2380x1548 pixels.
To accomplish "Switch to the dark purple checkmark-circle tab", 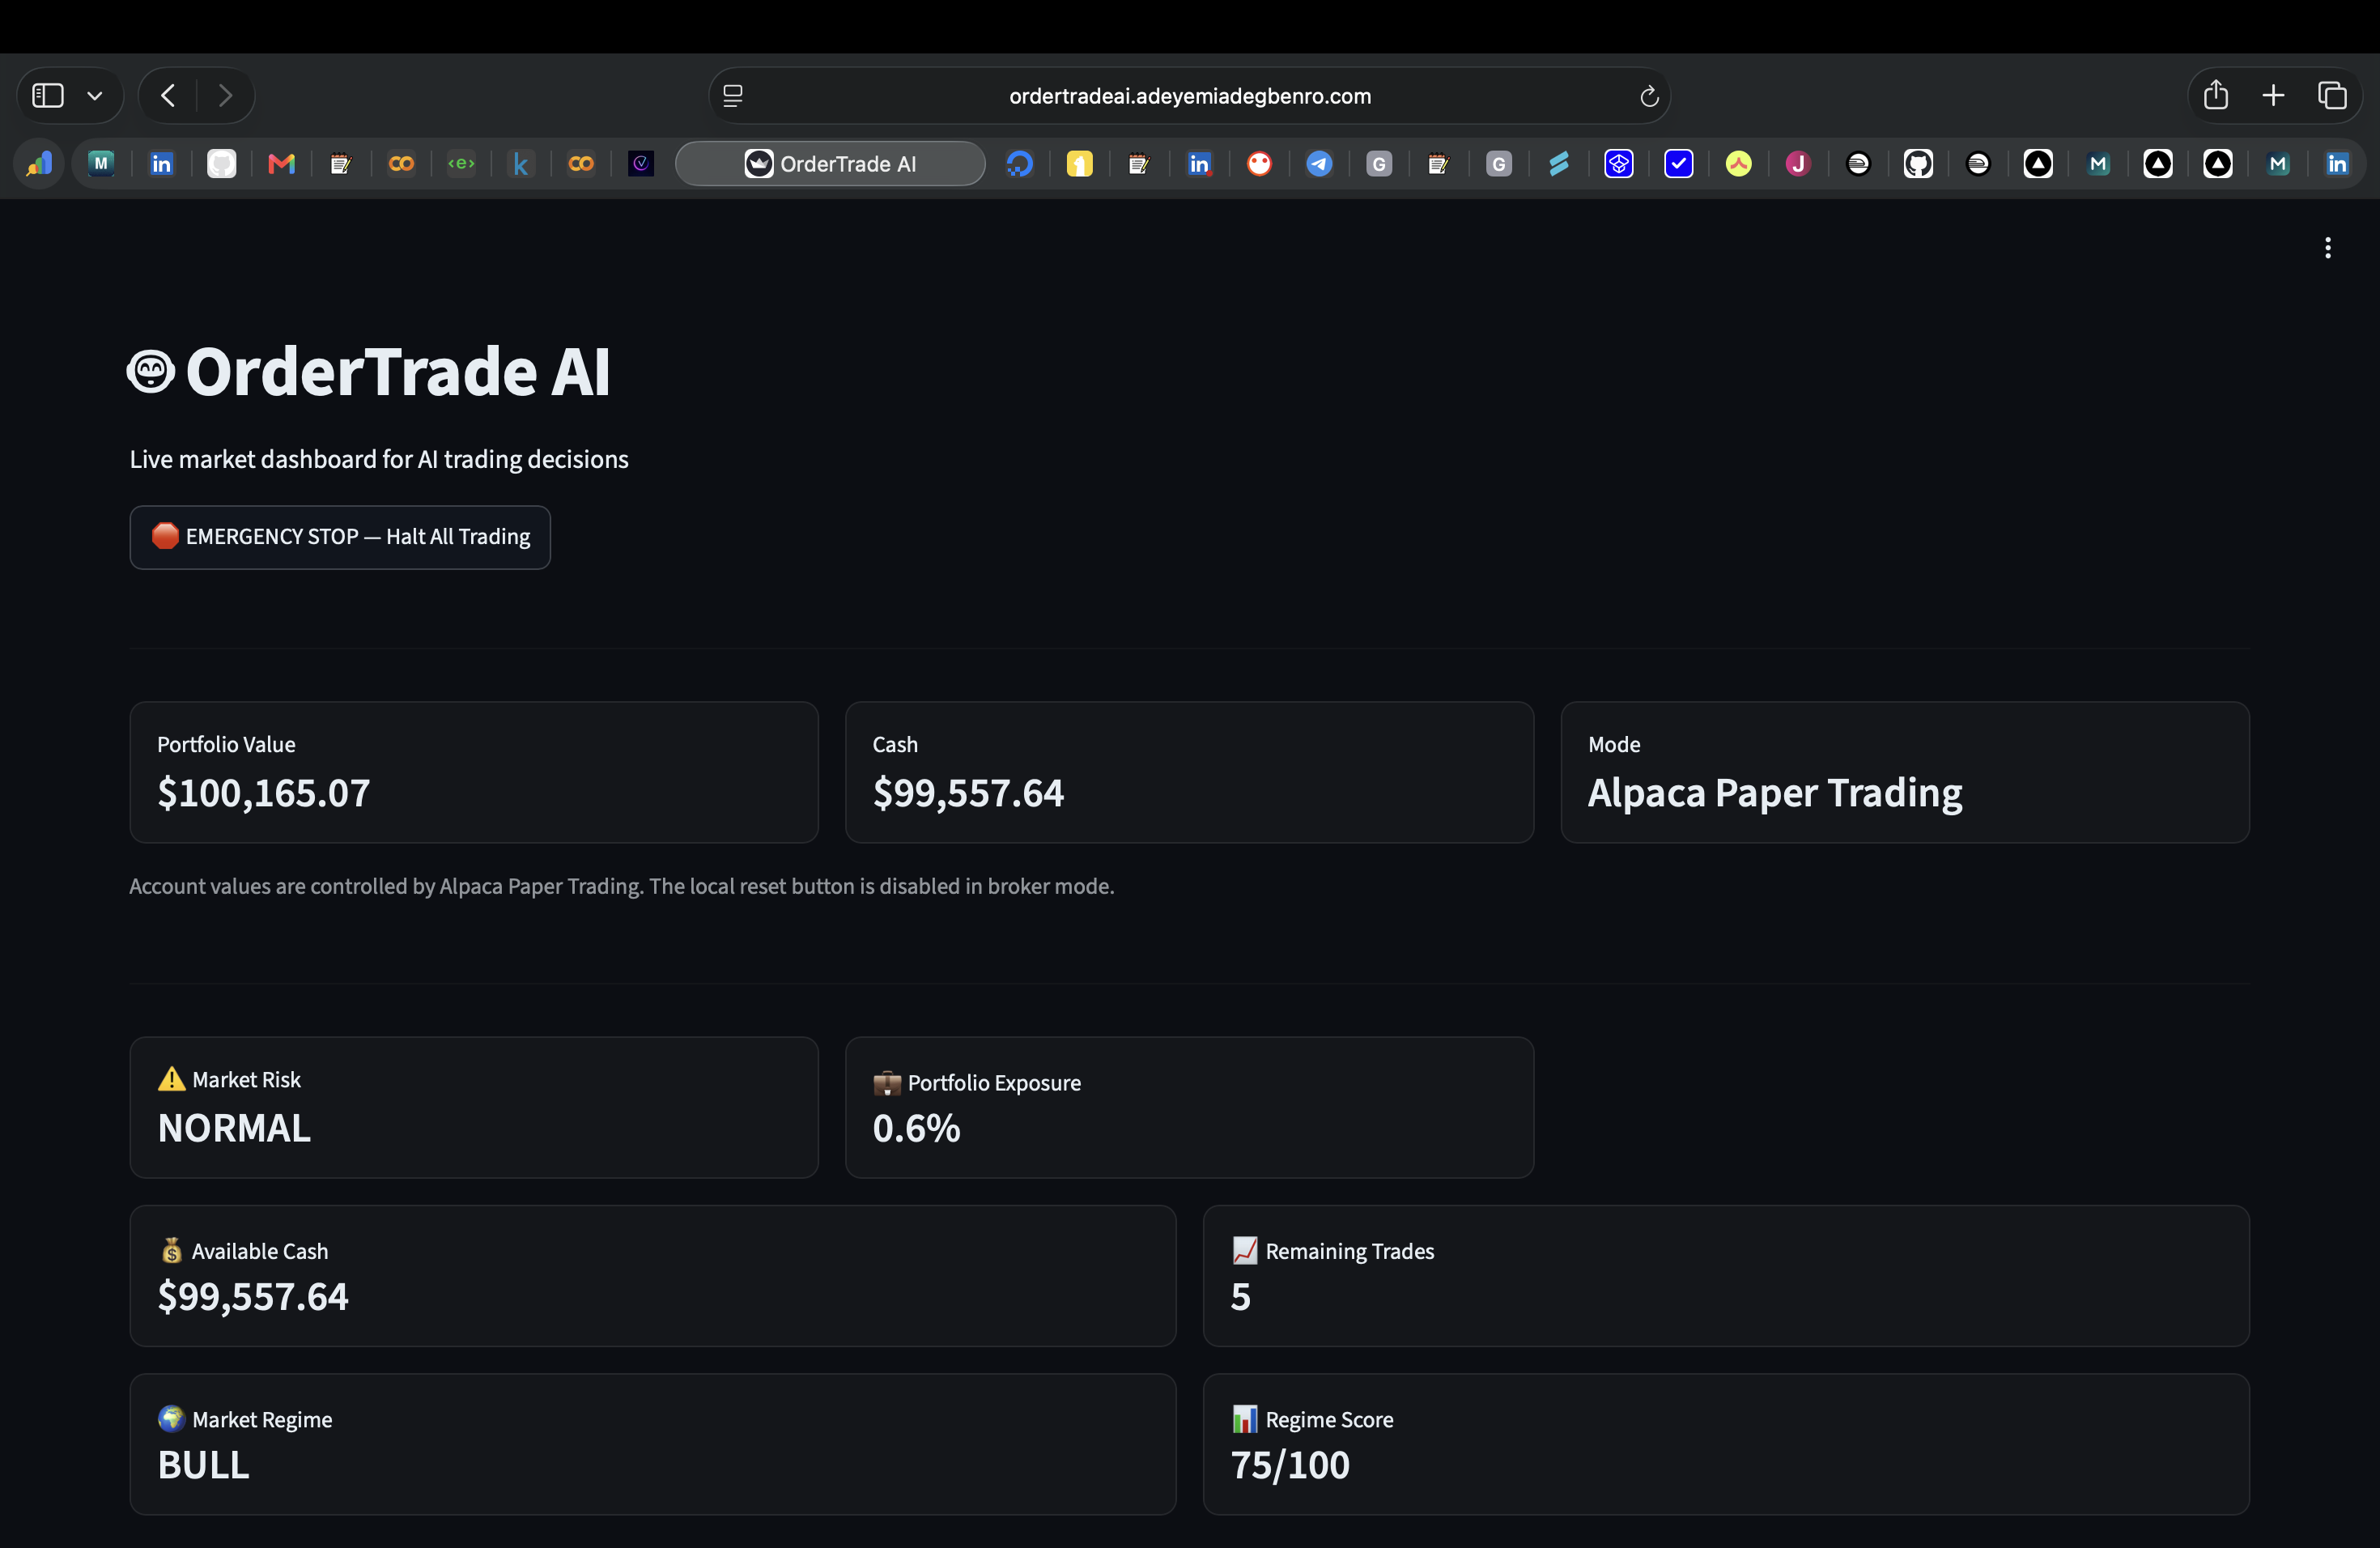I will pos(641,164).
